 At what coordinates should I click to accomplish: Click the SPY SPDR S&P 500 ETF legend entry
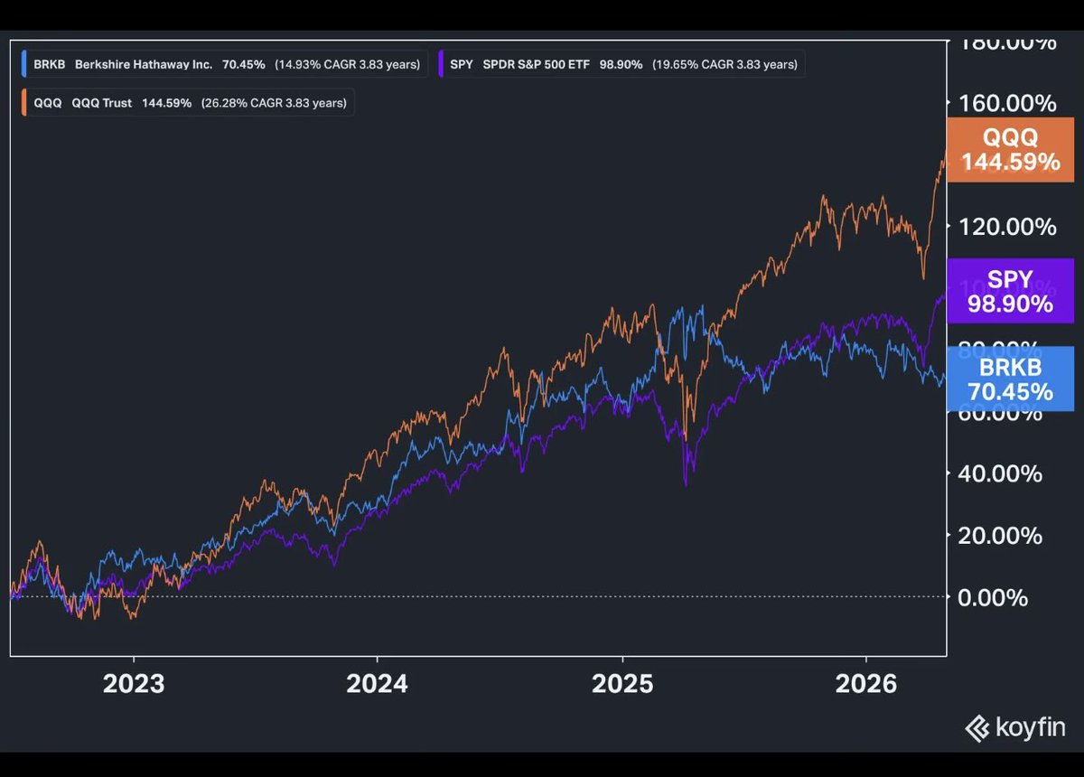pyautogui.click(x=621, y=65)
